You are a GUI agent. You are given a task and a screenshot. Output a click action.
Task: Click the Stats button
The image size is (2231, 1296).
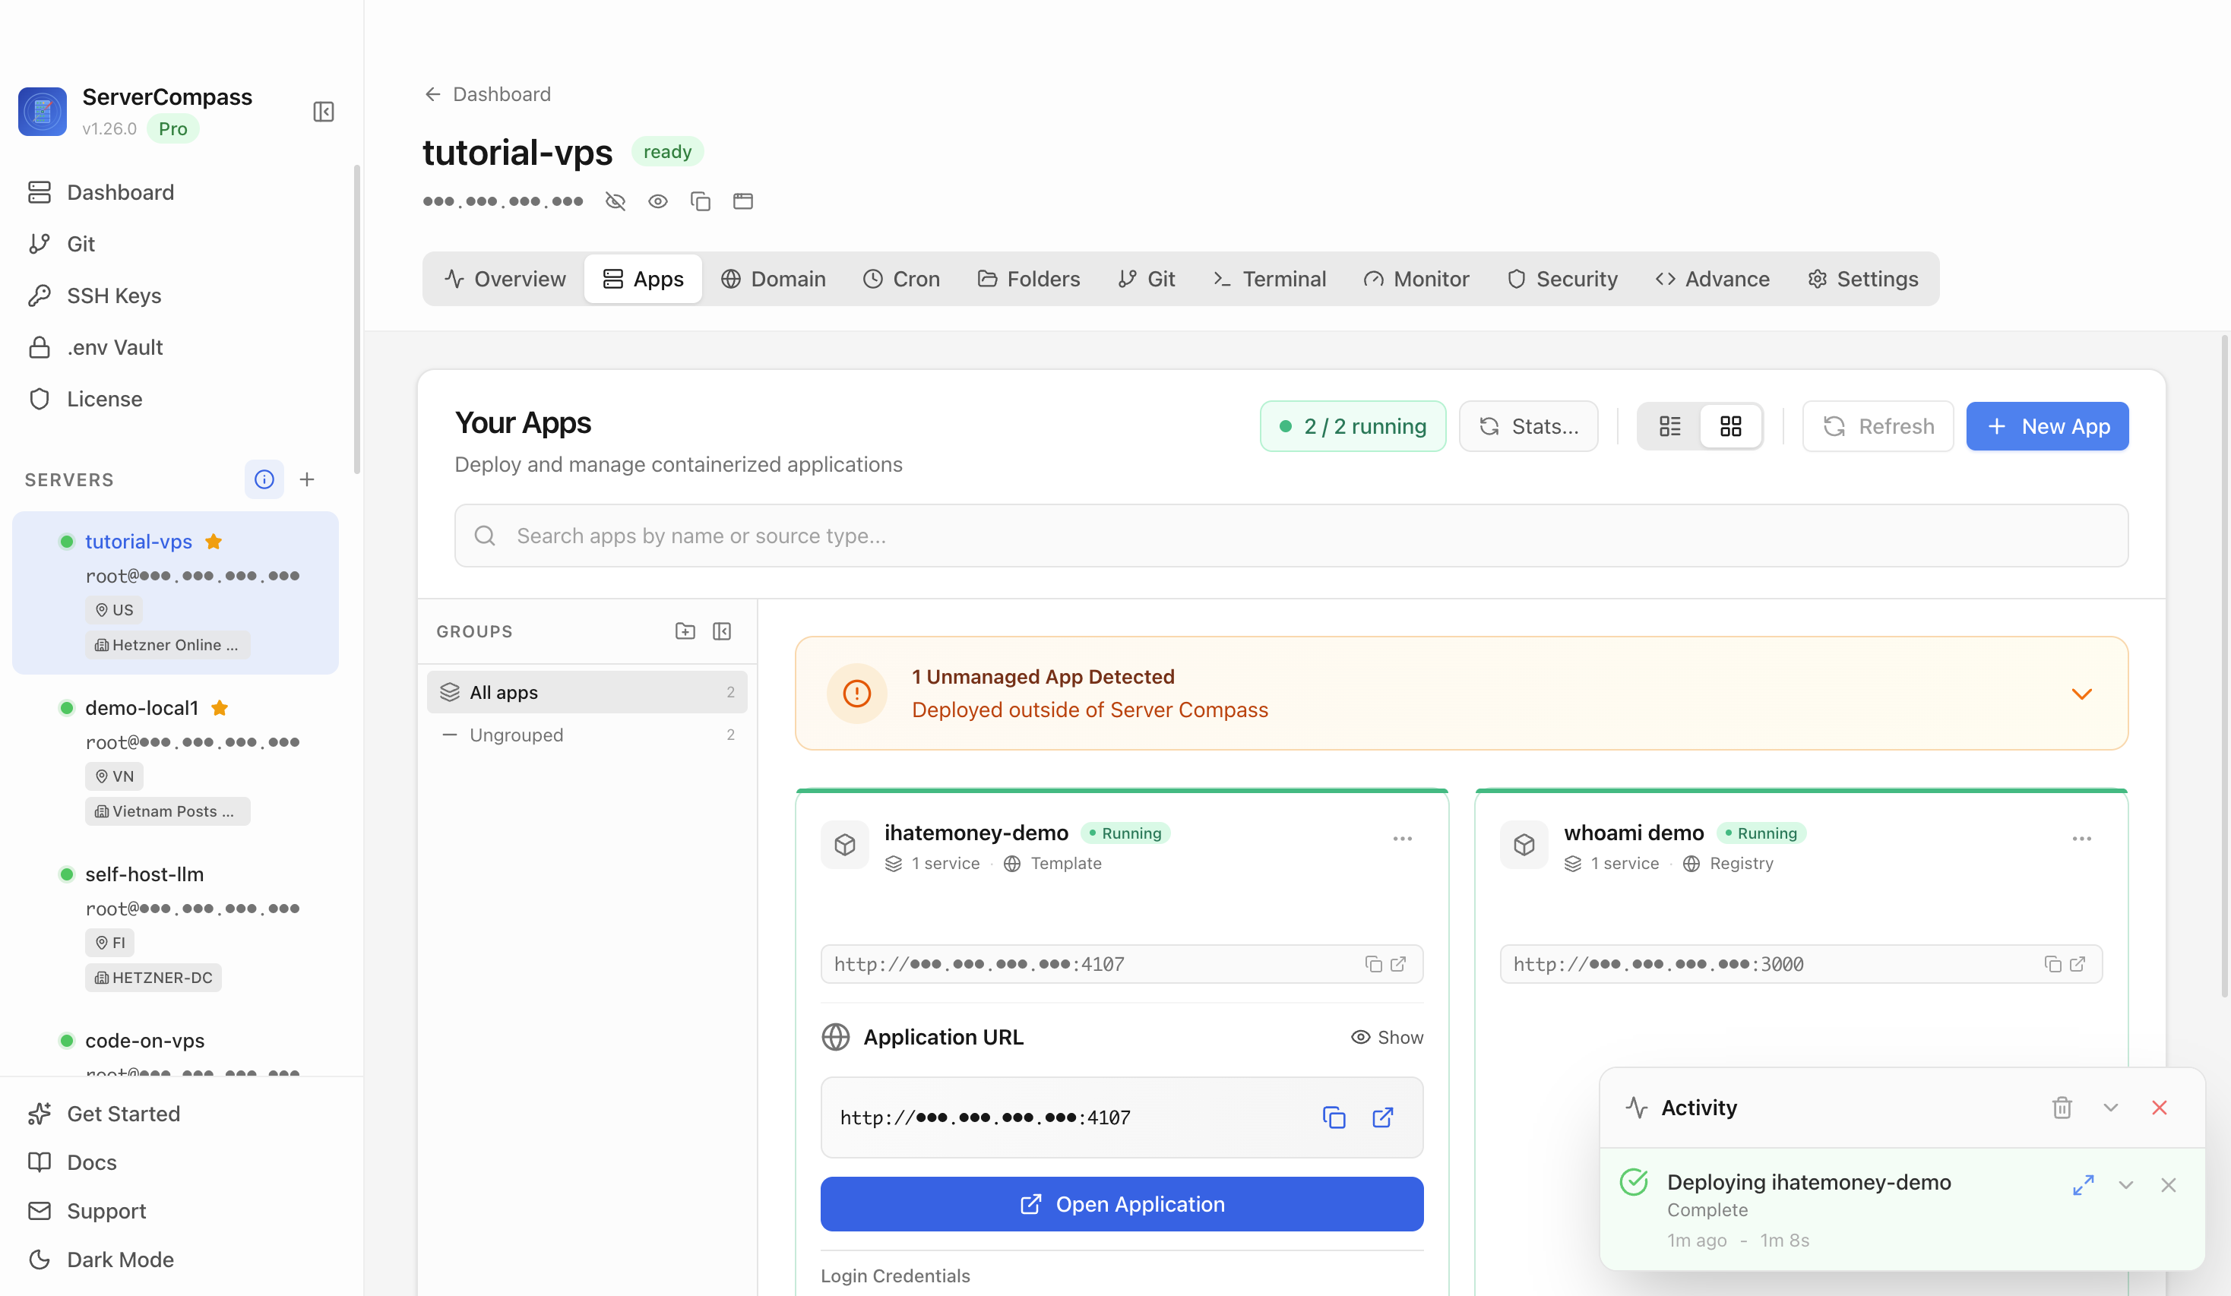[x=1528, y=427]
